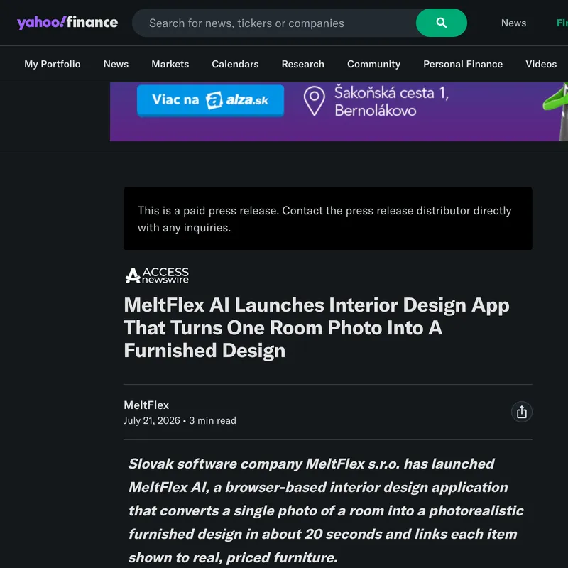Click the Viac na alza.sk ad button
This screenshot has width=568, height=568.
[x=210, y=100]
